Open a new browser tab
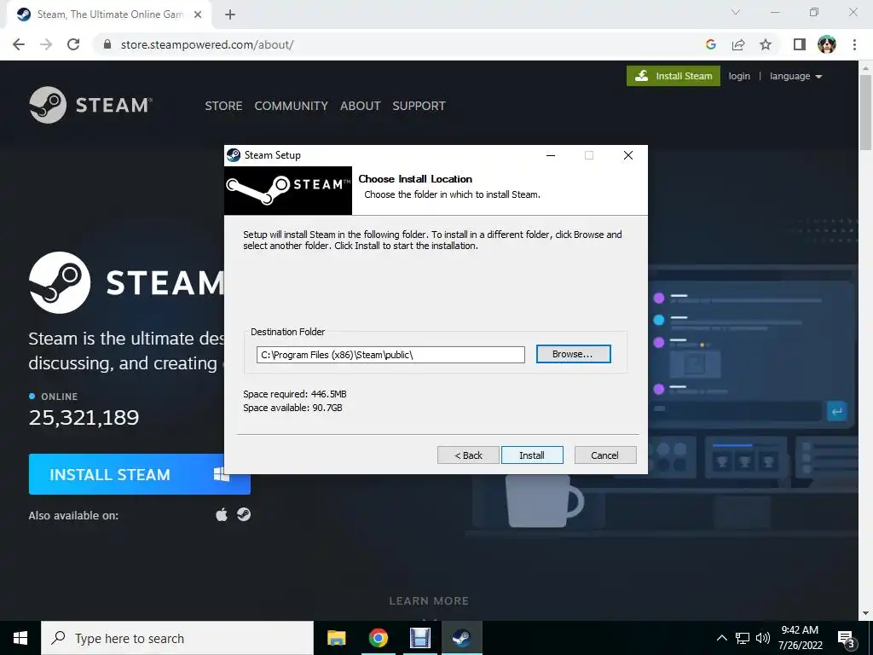 (230, 15)
